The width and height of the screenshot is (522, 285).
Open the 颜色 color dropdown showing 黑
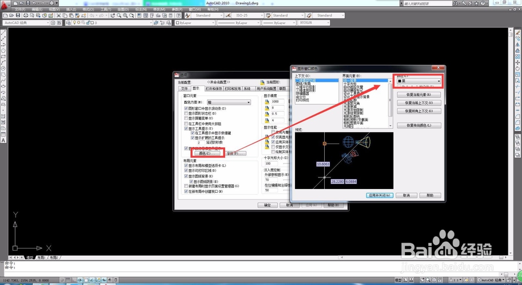(x=419, y=81)
